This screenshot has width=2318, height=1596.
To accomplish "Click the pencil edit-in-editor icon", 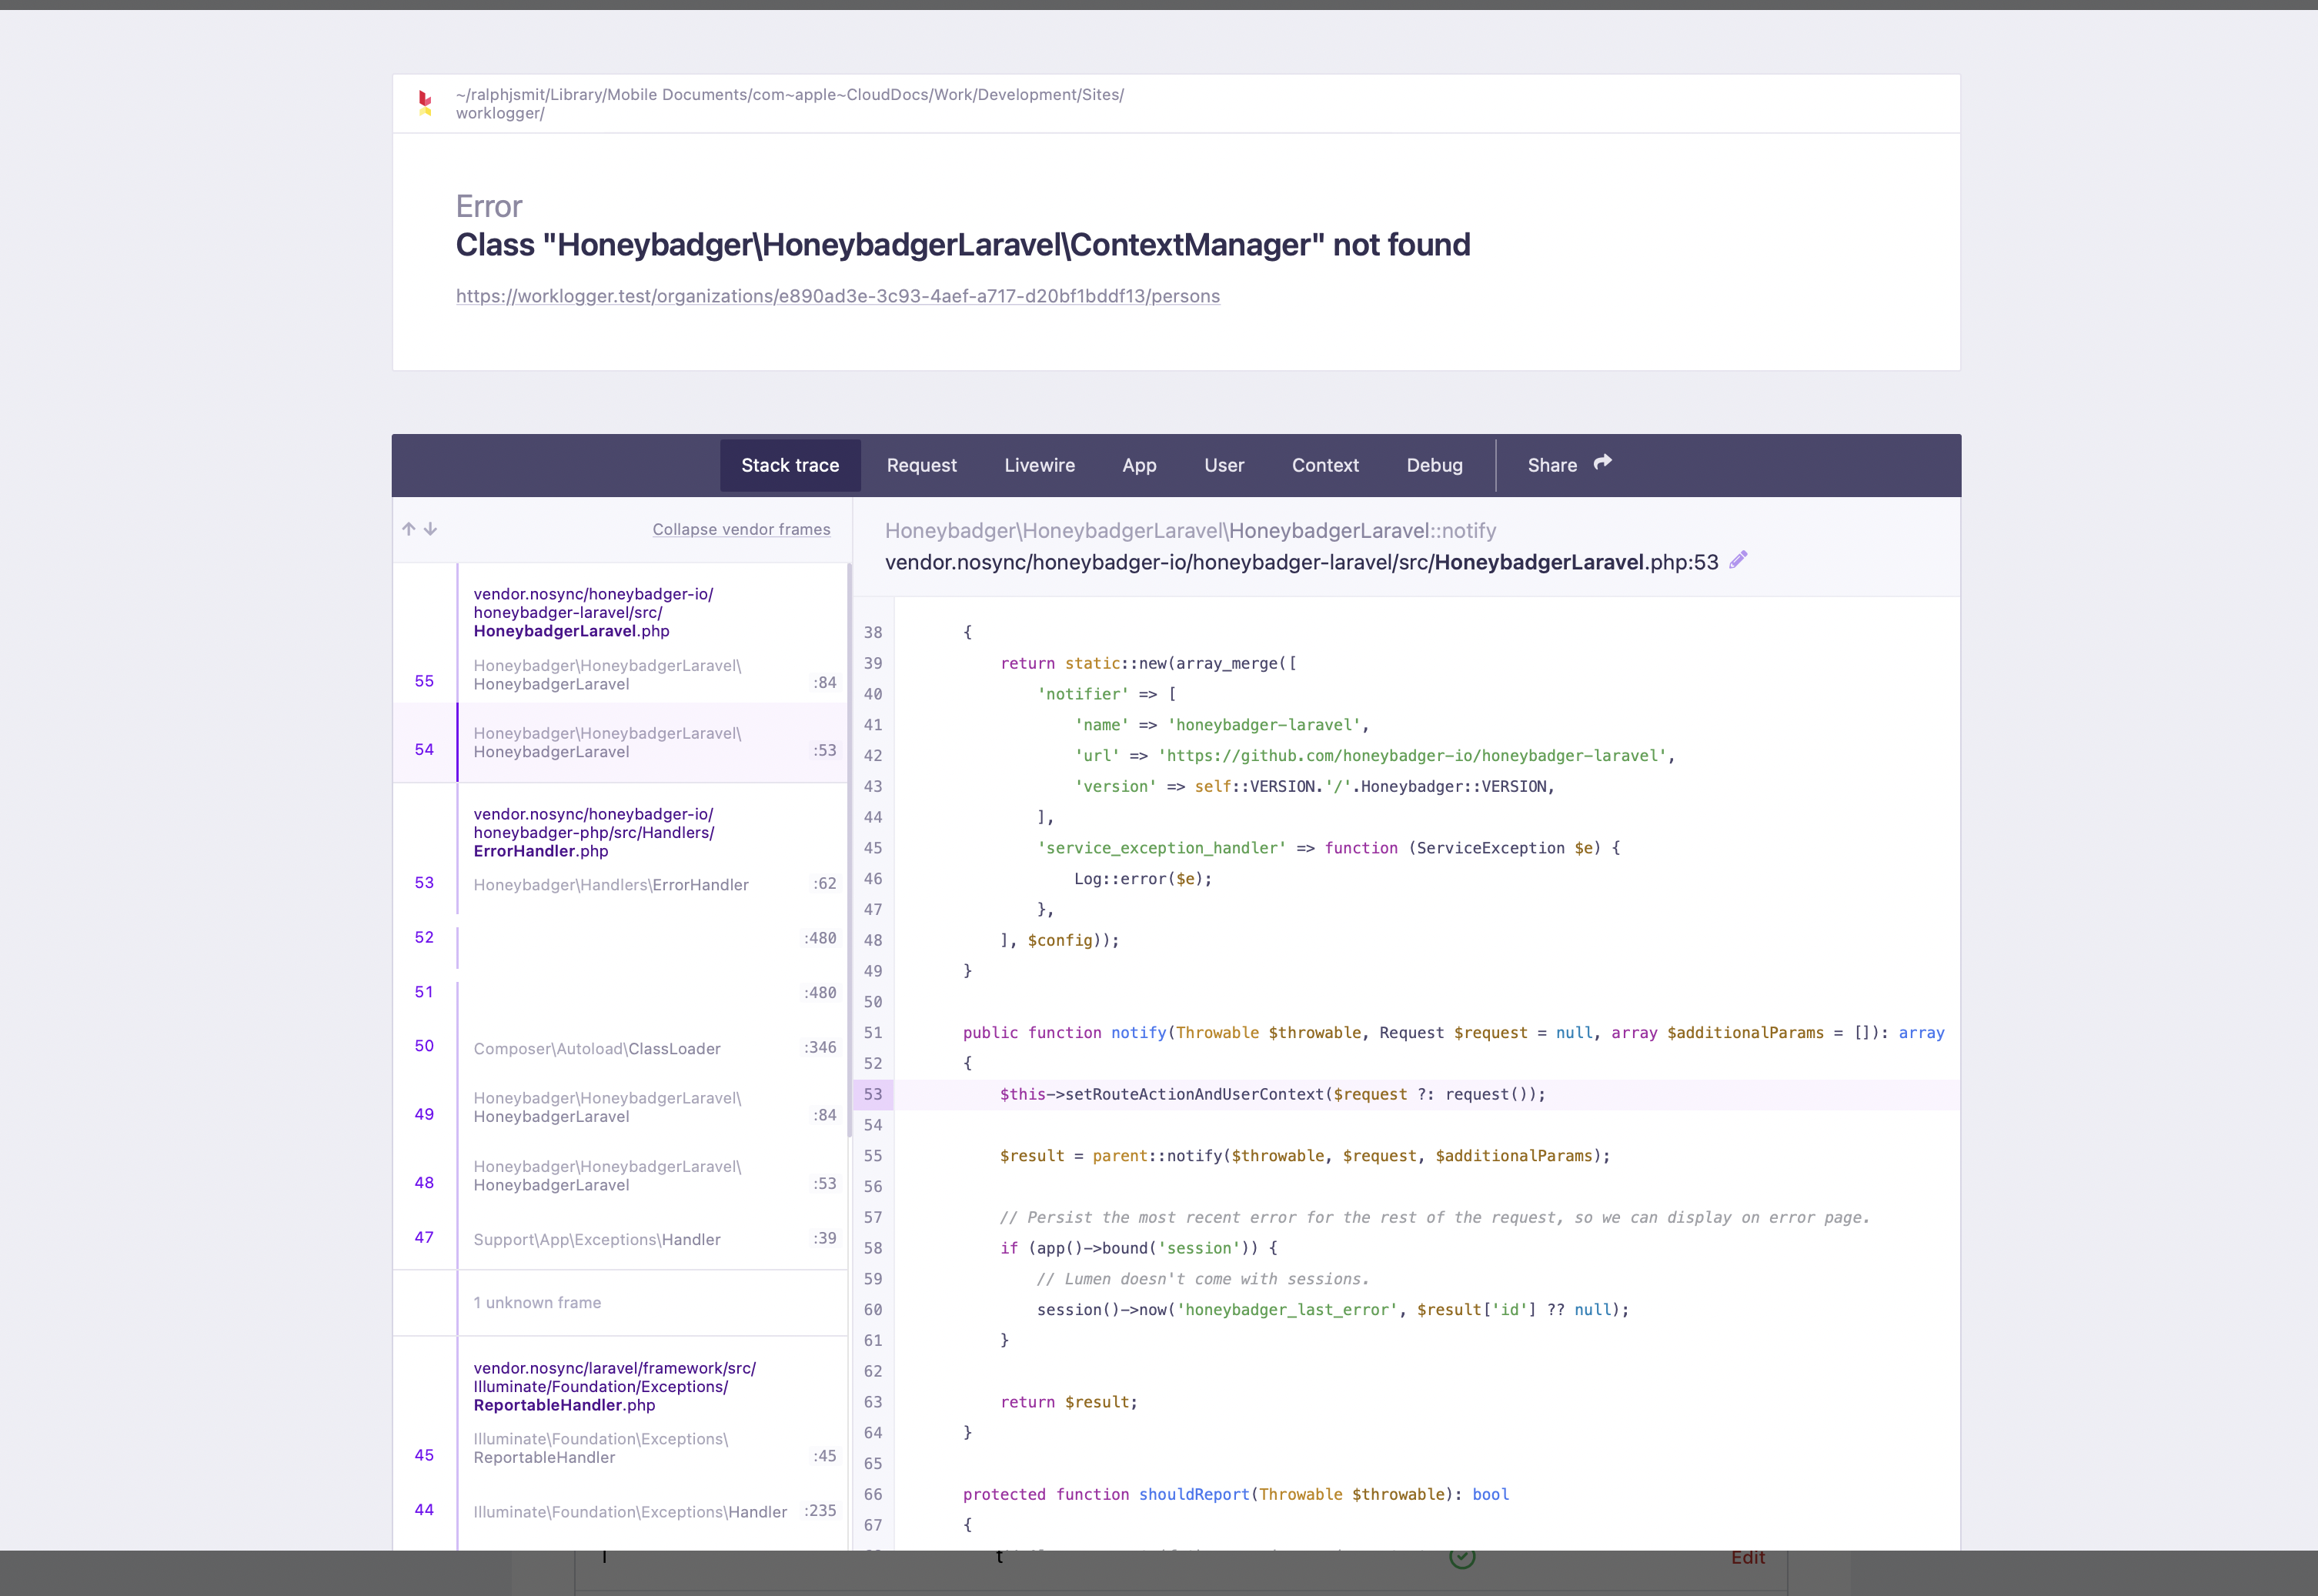I will (x=1738, y=560).
